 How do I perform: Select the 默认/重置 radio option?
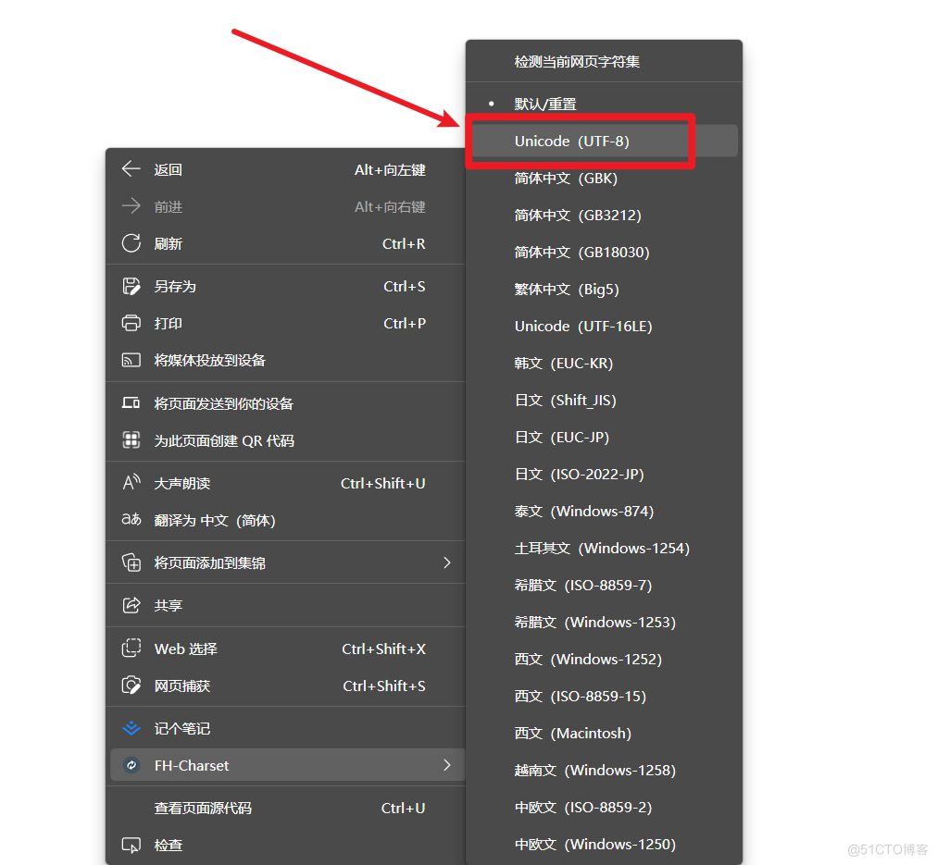pos(544,105)
